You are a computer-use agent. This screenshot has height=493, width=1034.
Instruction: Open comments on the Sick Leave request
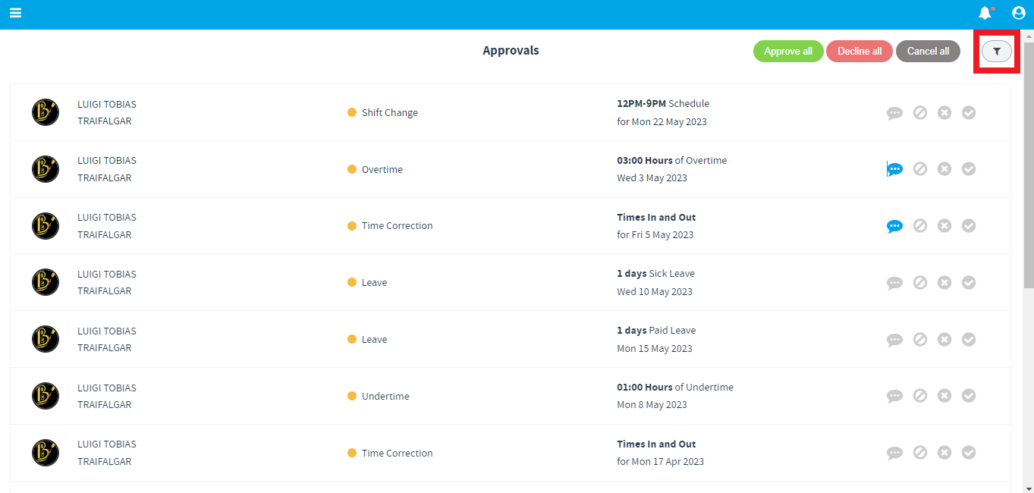pyautogui.click(x=895, y=283)
